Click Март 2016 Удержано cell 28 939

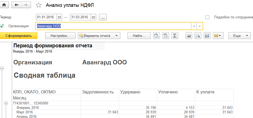point(138,112)
